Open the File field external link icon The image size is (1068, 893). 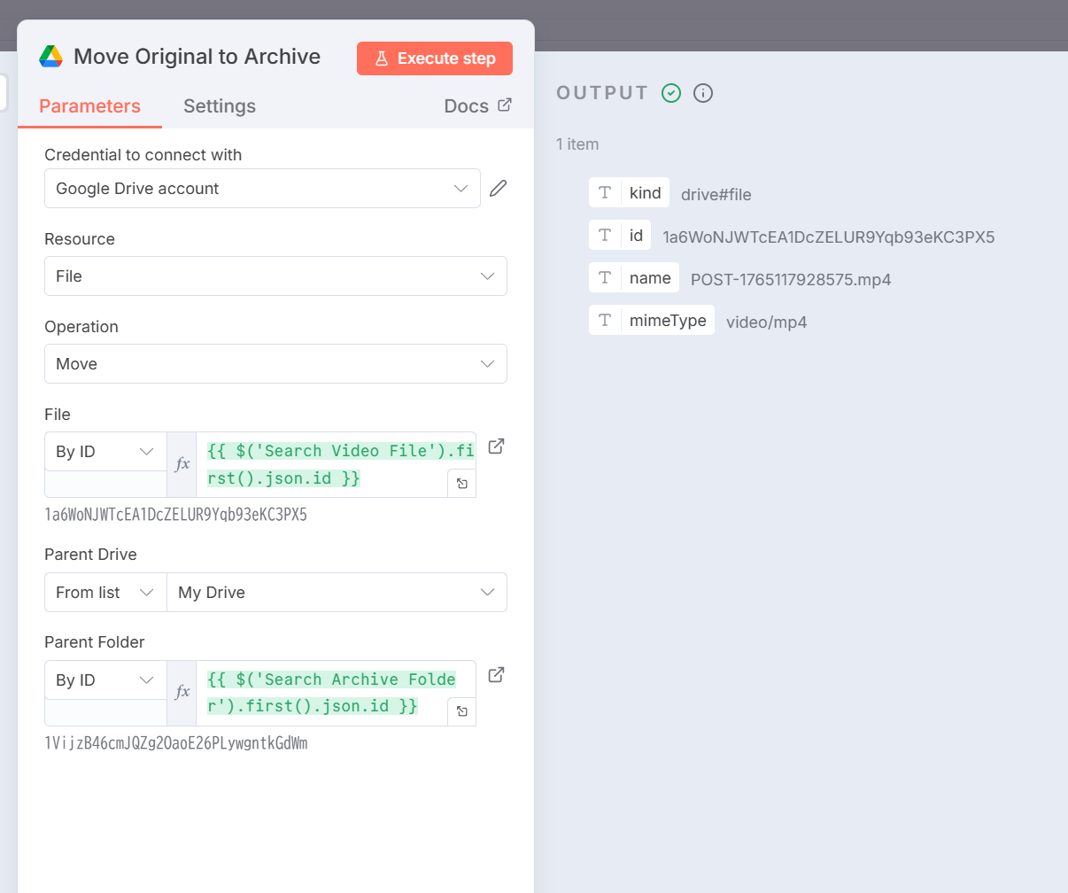497,446
